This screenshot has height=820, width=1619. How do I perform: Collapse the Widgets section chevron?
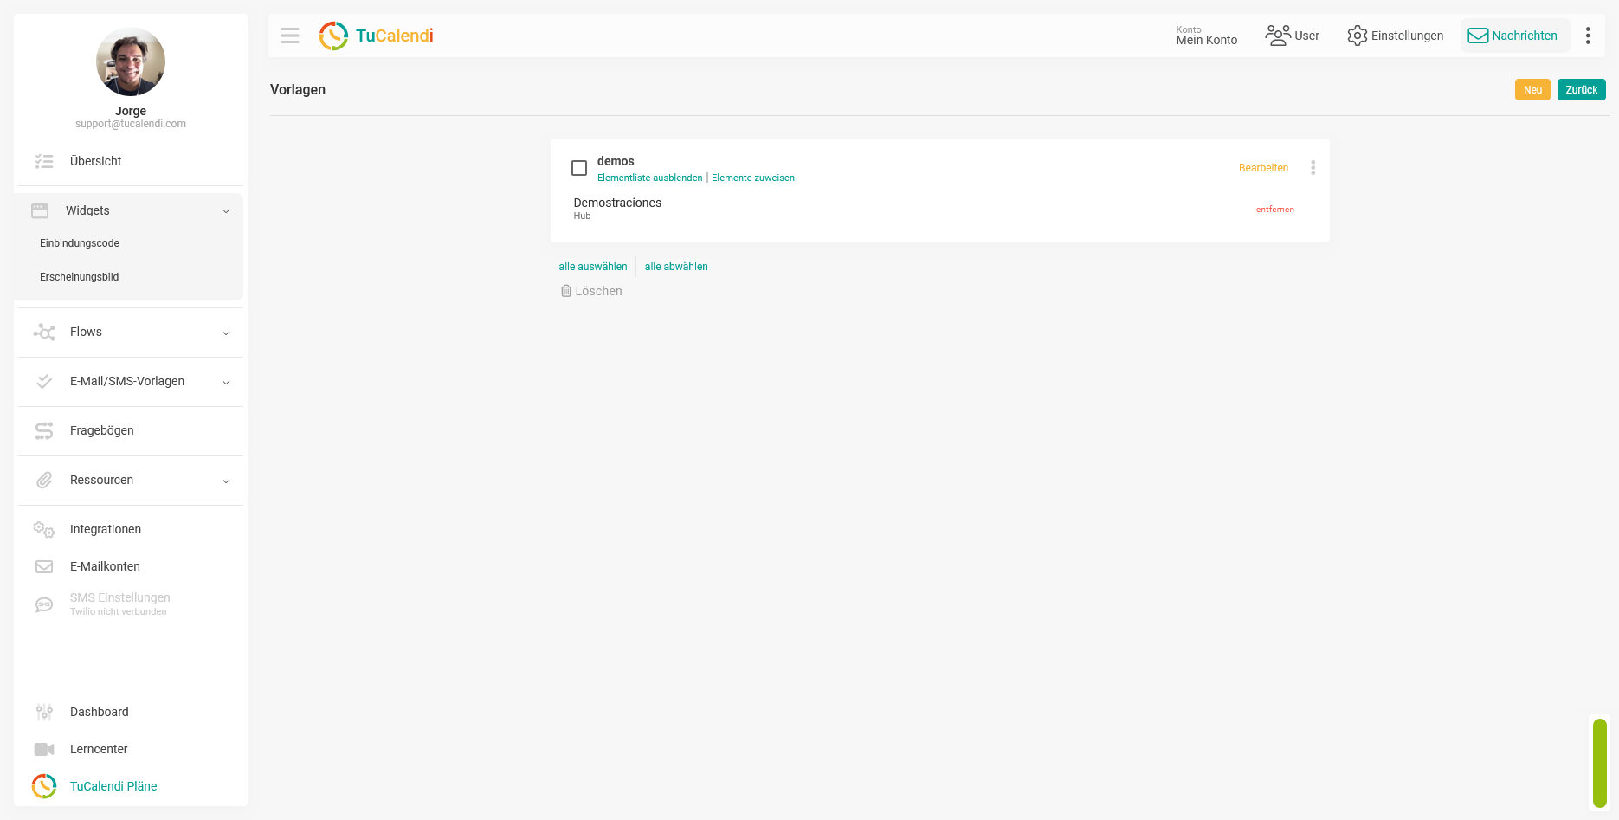tap(226, 210)
